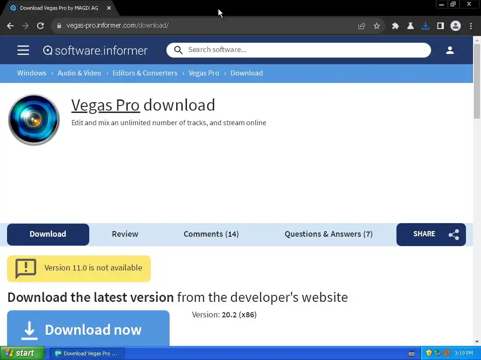Click the scrollbar up arrow
Viewport: 481px width, 360px height.
477,40
